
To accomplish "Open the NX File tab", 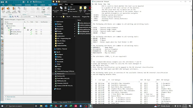I will [x=3, y=5].
